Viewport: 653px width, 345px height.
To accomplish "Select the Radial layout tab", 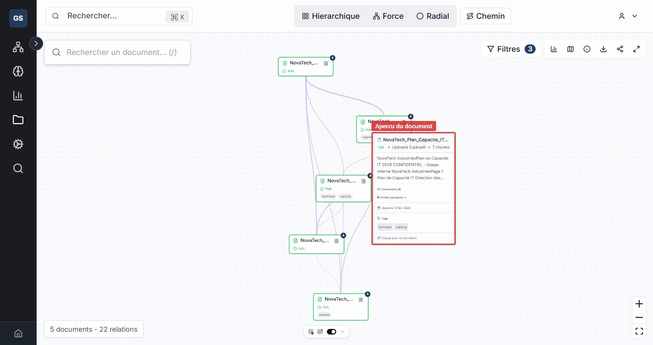I will [432, 16].
